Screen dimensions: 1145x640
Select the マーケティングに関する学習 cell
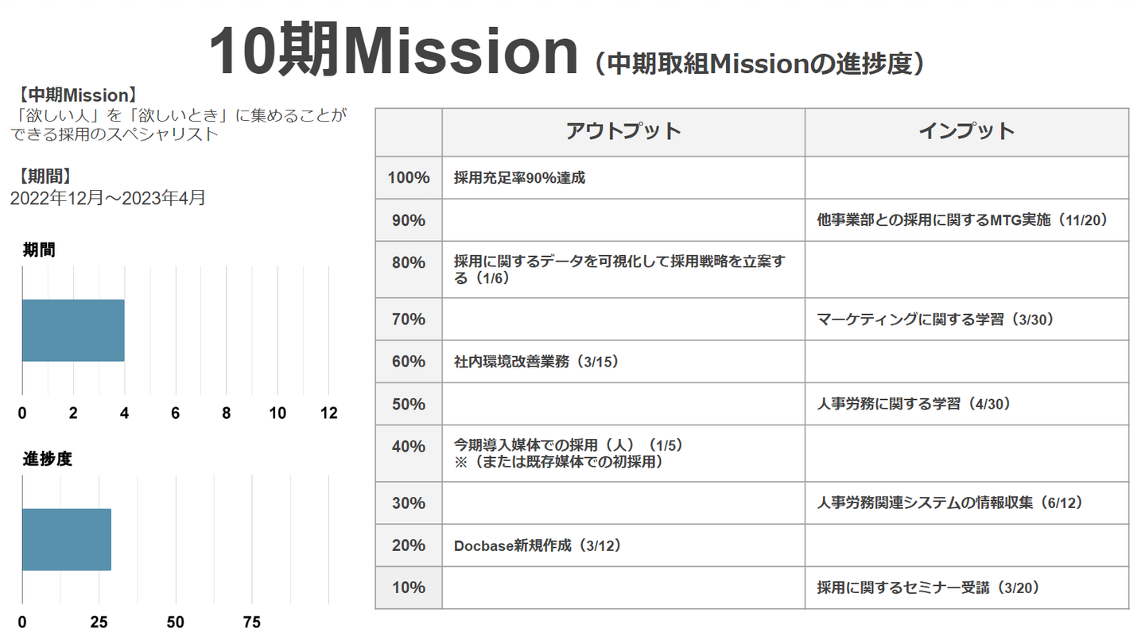pyautogui.click(x=934, y=320)
